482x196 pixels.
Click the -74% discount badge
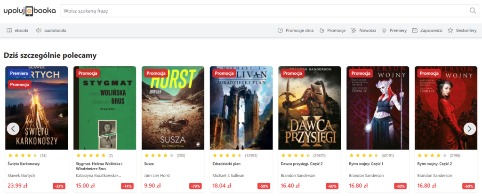click(127, 186)
